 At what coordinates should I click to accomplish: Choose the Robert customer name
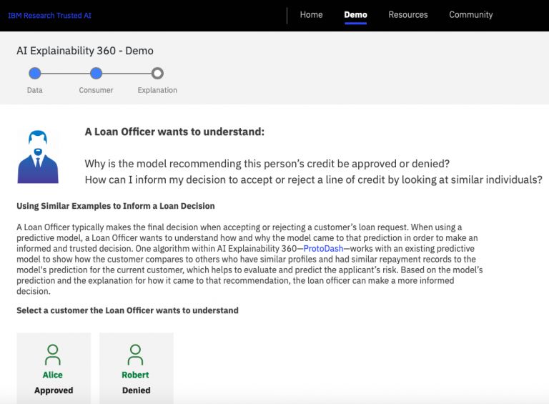pyautogui.click(x=135, y=375)
